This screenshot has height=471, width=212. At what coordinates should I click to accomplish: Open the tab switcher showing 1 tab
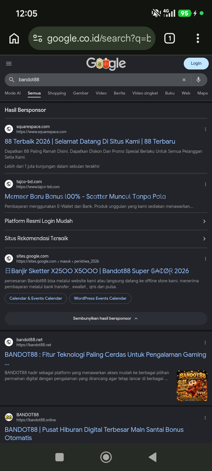(x=170, y=38)
